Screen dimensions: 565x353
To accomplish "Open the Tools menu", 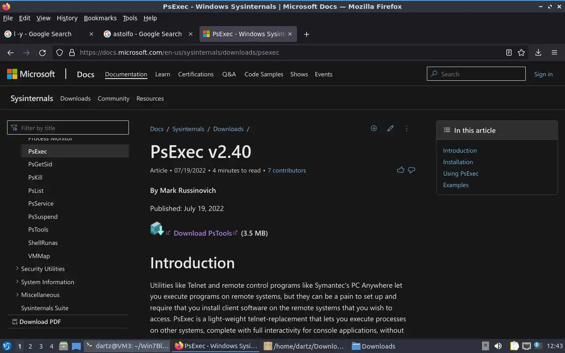I will click(130, 18).
